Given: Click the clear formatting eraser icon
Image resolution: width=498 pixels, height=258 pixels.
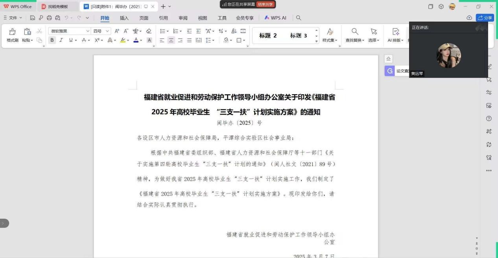Looking at the screenshot, I should [x=148, y=31].
